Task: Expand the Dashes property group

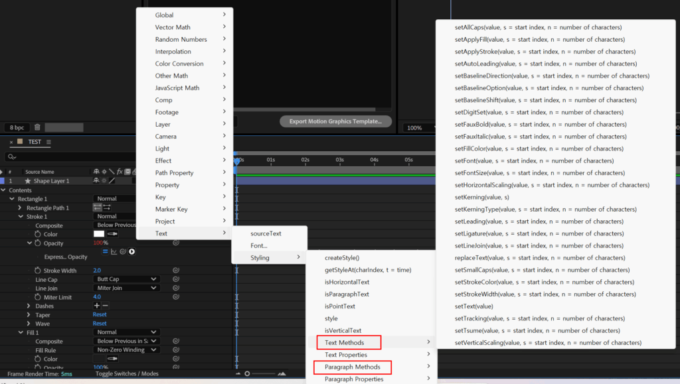Action: [x=29, y=306]
